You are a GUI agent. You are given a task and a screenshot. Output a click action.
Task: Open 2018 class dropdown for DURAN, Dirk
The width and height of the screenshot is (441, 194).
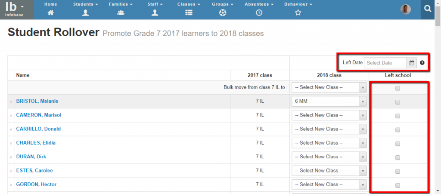pos(329,157)
